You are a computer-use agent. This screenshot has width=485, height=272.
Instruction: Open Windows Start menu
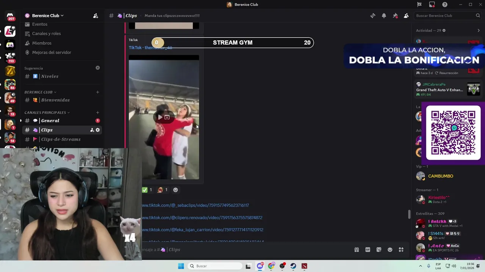point(181,266)
